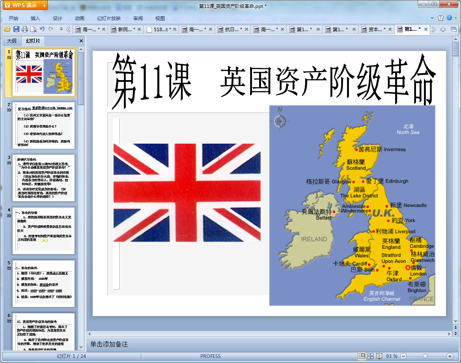This screenshot has height=363, width=461.
Task: Open the WPS 演示 application menu dropdown
Action: coord(44,5)
